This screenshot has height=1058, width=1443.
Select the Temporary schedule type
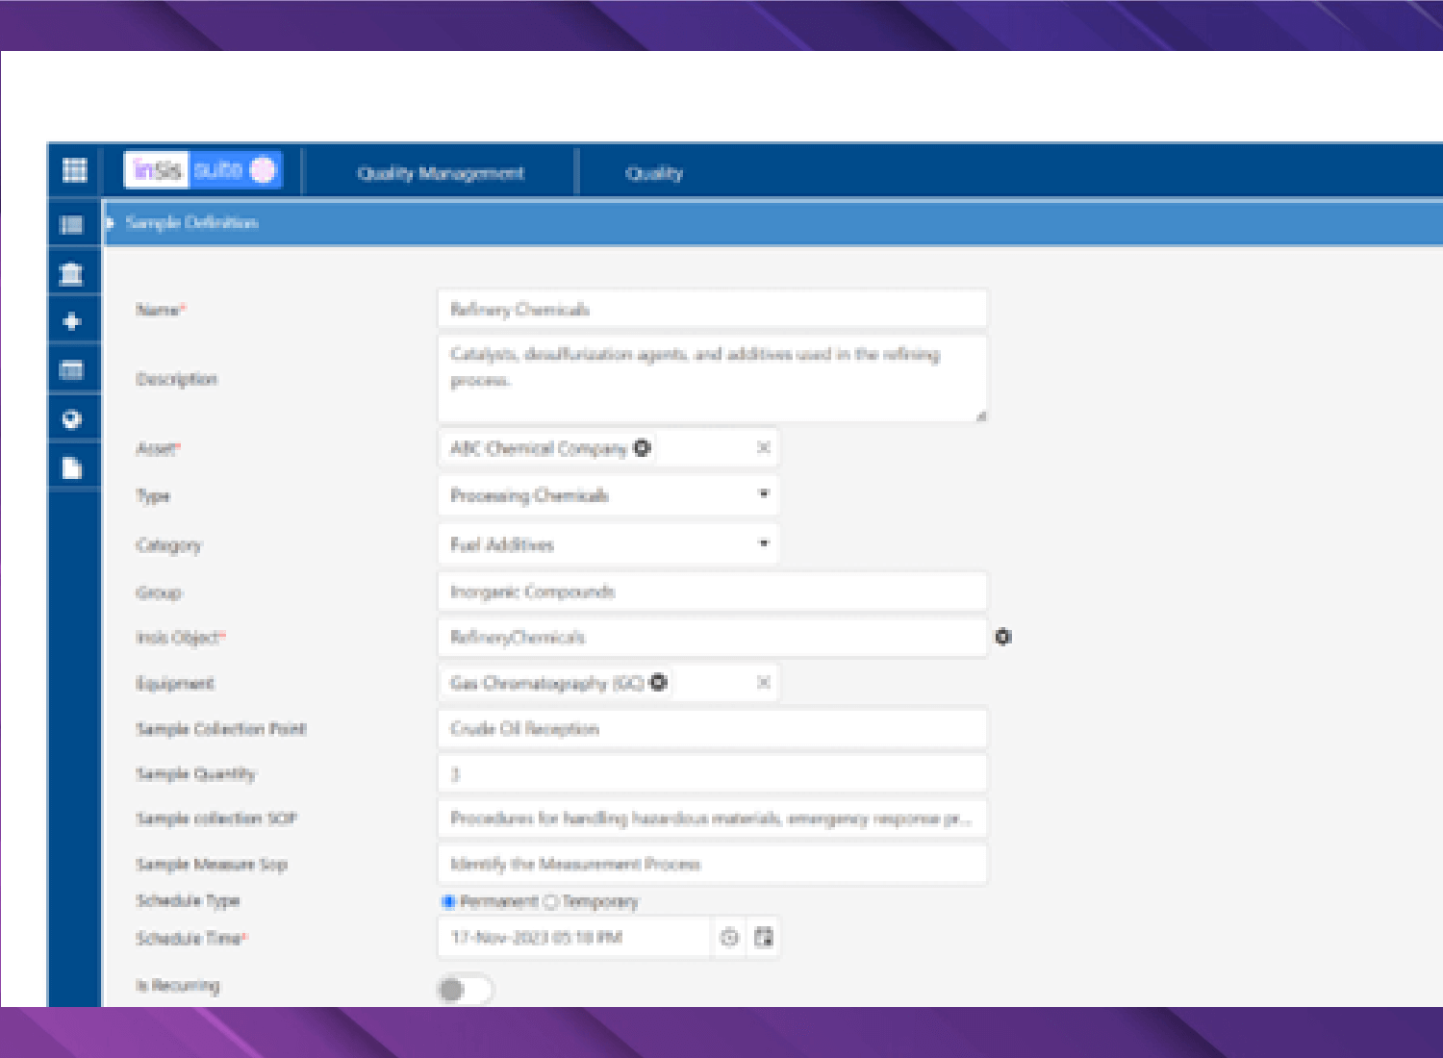(x=550, y=902)
